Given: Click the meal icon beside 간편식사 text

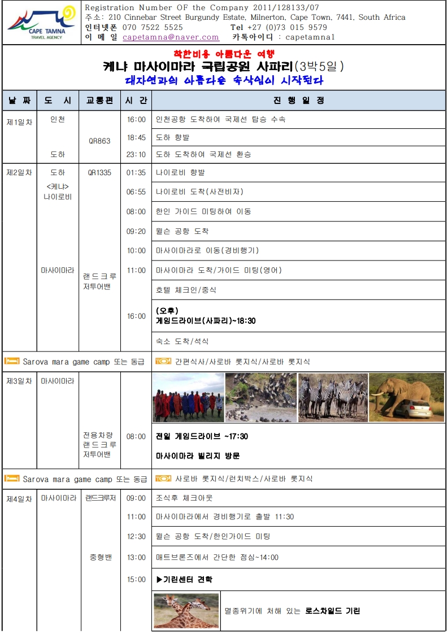Looking at the screenshot, I should (163, 361).
